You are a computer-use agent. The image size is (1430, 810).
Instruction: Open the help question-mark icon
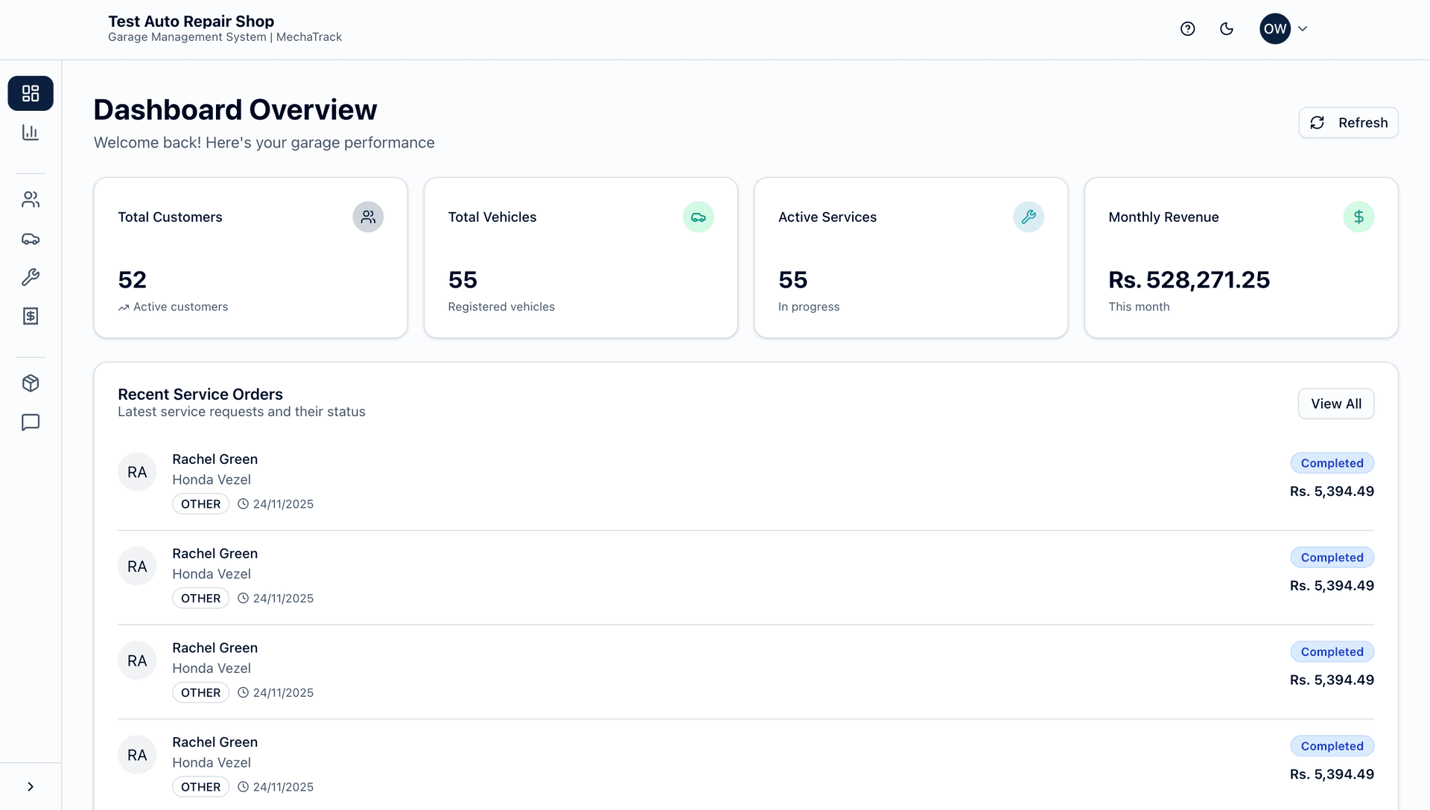click(x=1187, y=28)
